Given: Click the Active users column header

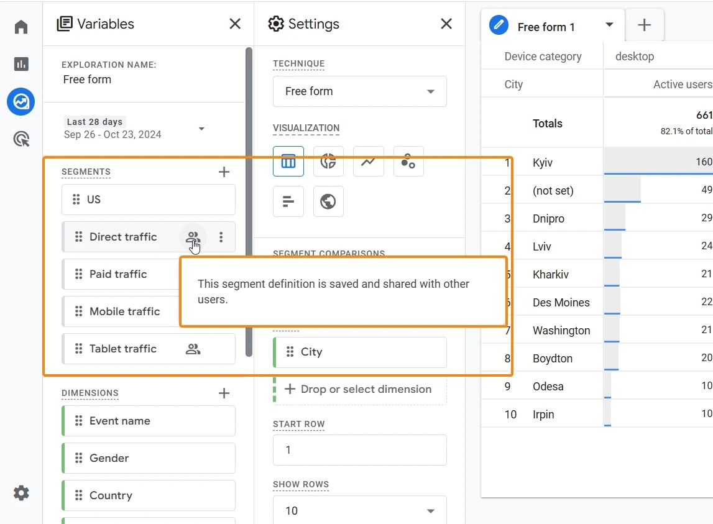Looking at the screenshot, I should [x=683, y=85].
